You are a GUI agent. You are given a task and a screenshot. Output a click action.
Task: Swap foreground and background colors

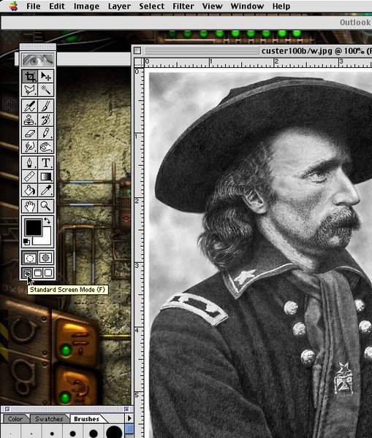point(48,220)
